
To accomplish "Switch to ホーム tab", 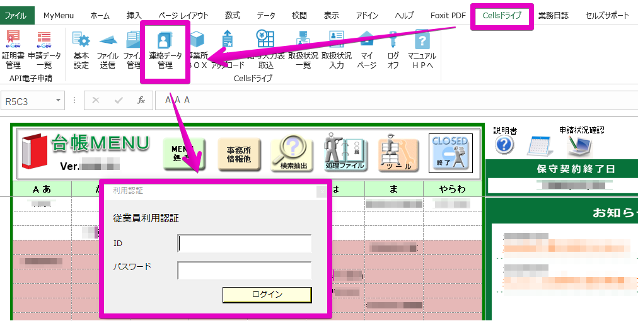I will [100, 16].
